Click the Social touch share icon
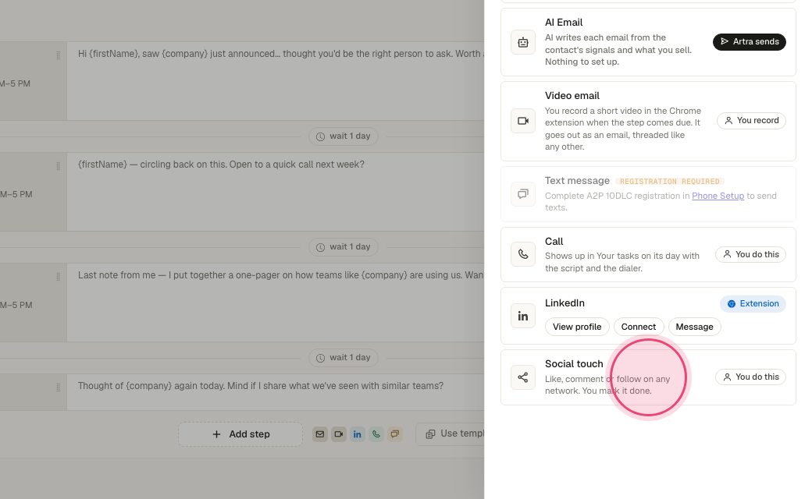Screen dimensions: 812x499 [x=523, y=377]
